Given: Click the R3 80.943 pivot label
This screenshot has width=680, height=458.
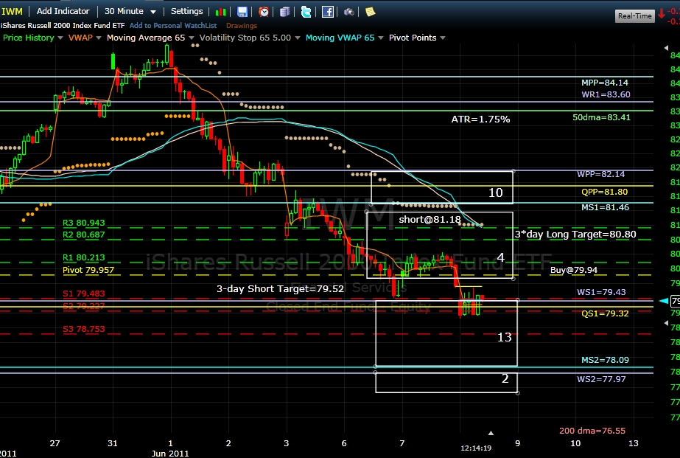Looking at the screenshot, I should (84, 223).
